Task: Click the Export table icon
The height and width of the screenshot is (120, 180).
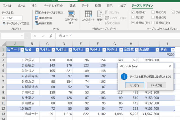Action: pyautogui.click(x=88, y=14)
